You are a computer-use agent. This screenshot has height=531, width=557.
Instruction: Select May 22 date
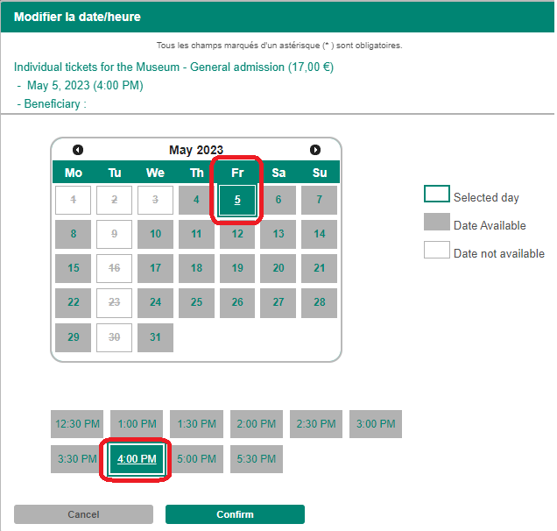coord(74,302)
